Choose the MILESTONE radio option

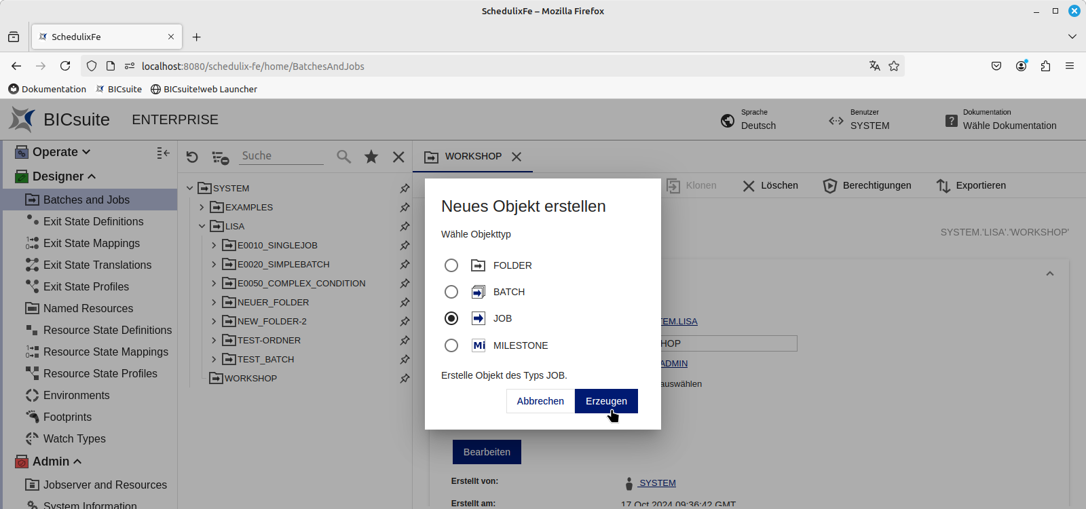(451, 345)
